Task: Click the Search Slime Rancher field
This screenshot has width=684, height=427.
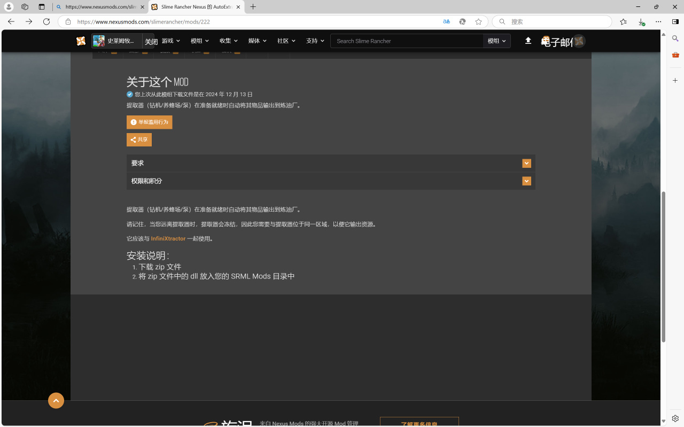Action: tap(407, 41)
